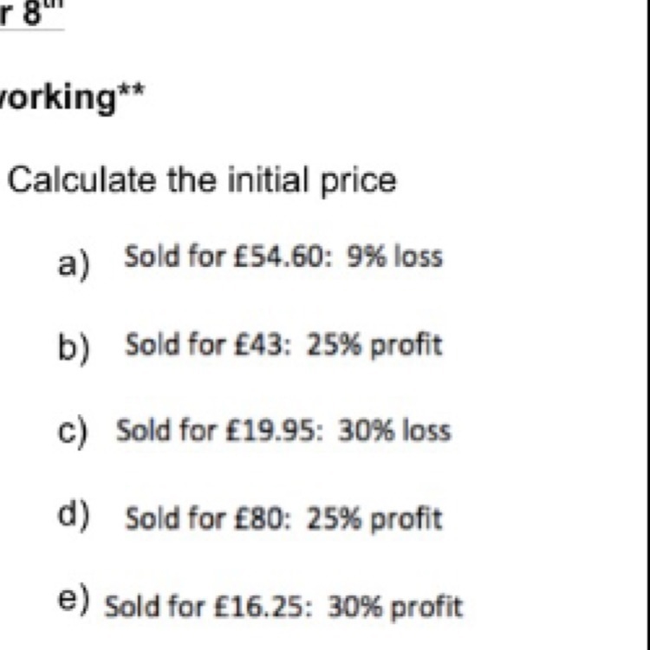Select the bold 'working**' text
The image size is (650, 650).
(72, 98)
